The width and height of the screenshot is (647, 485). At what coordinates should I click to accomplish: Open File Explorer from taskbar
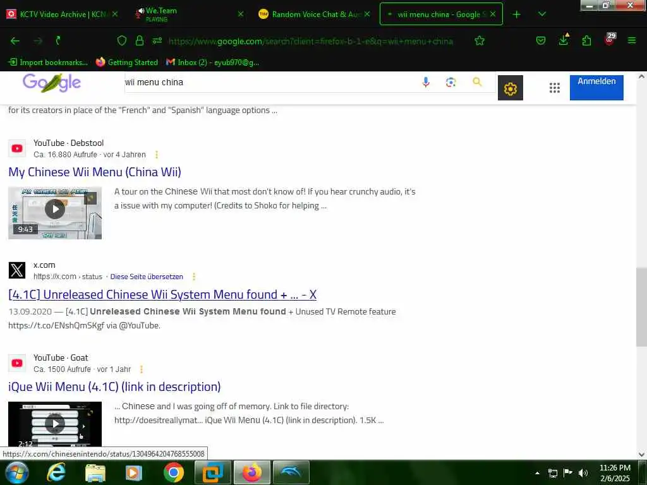pos(95,473)
